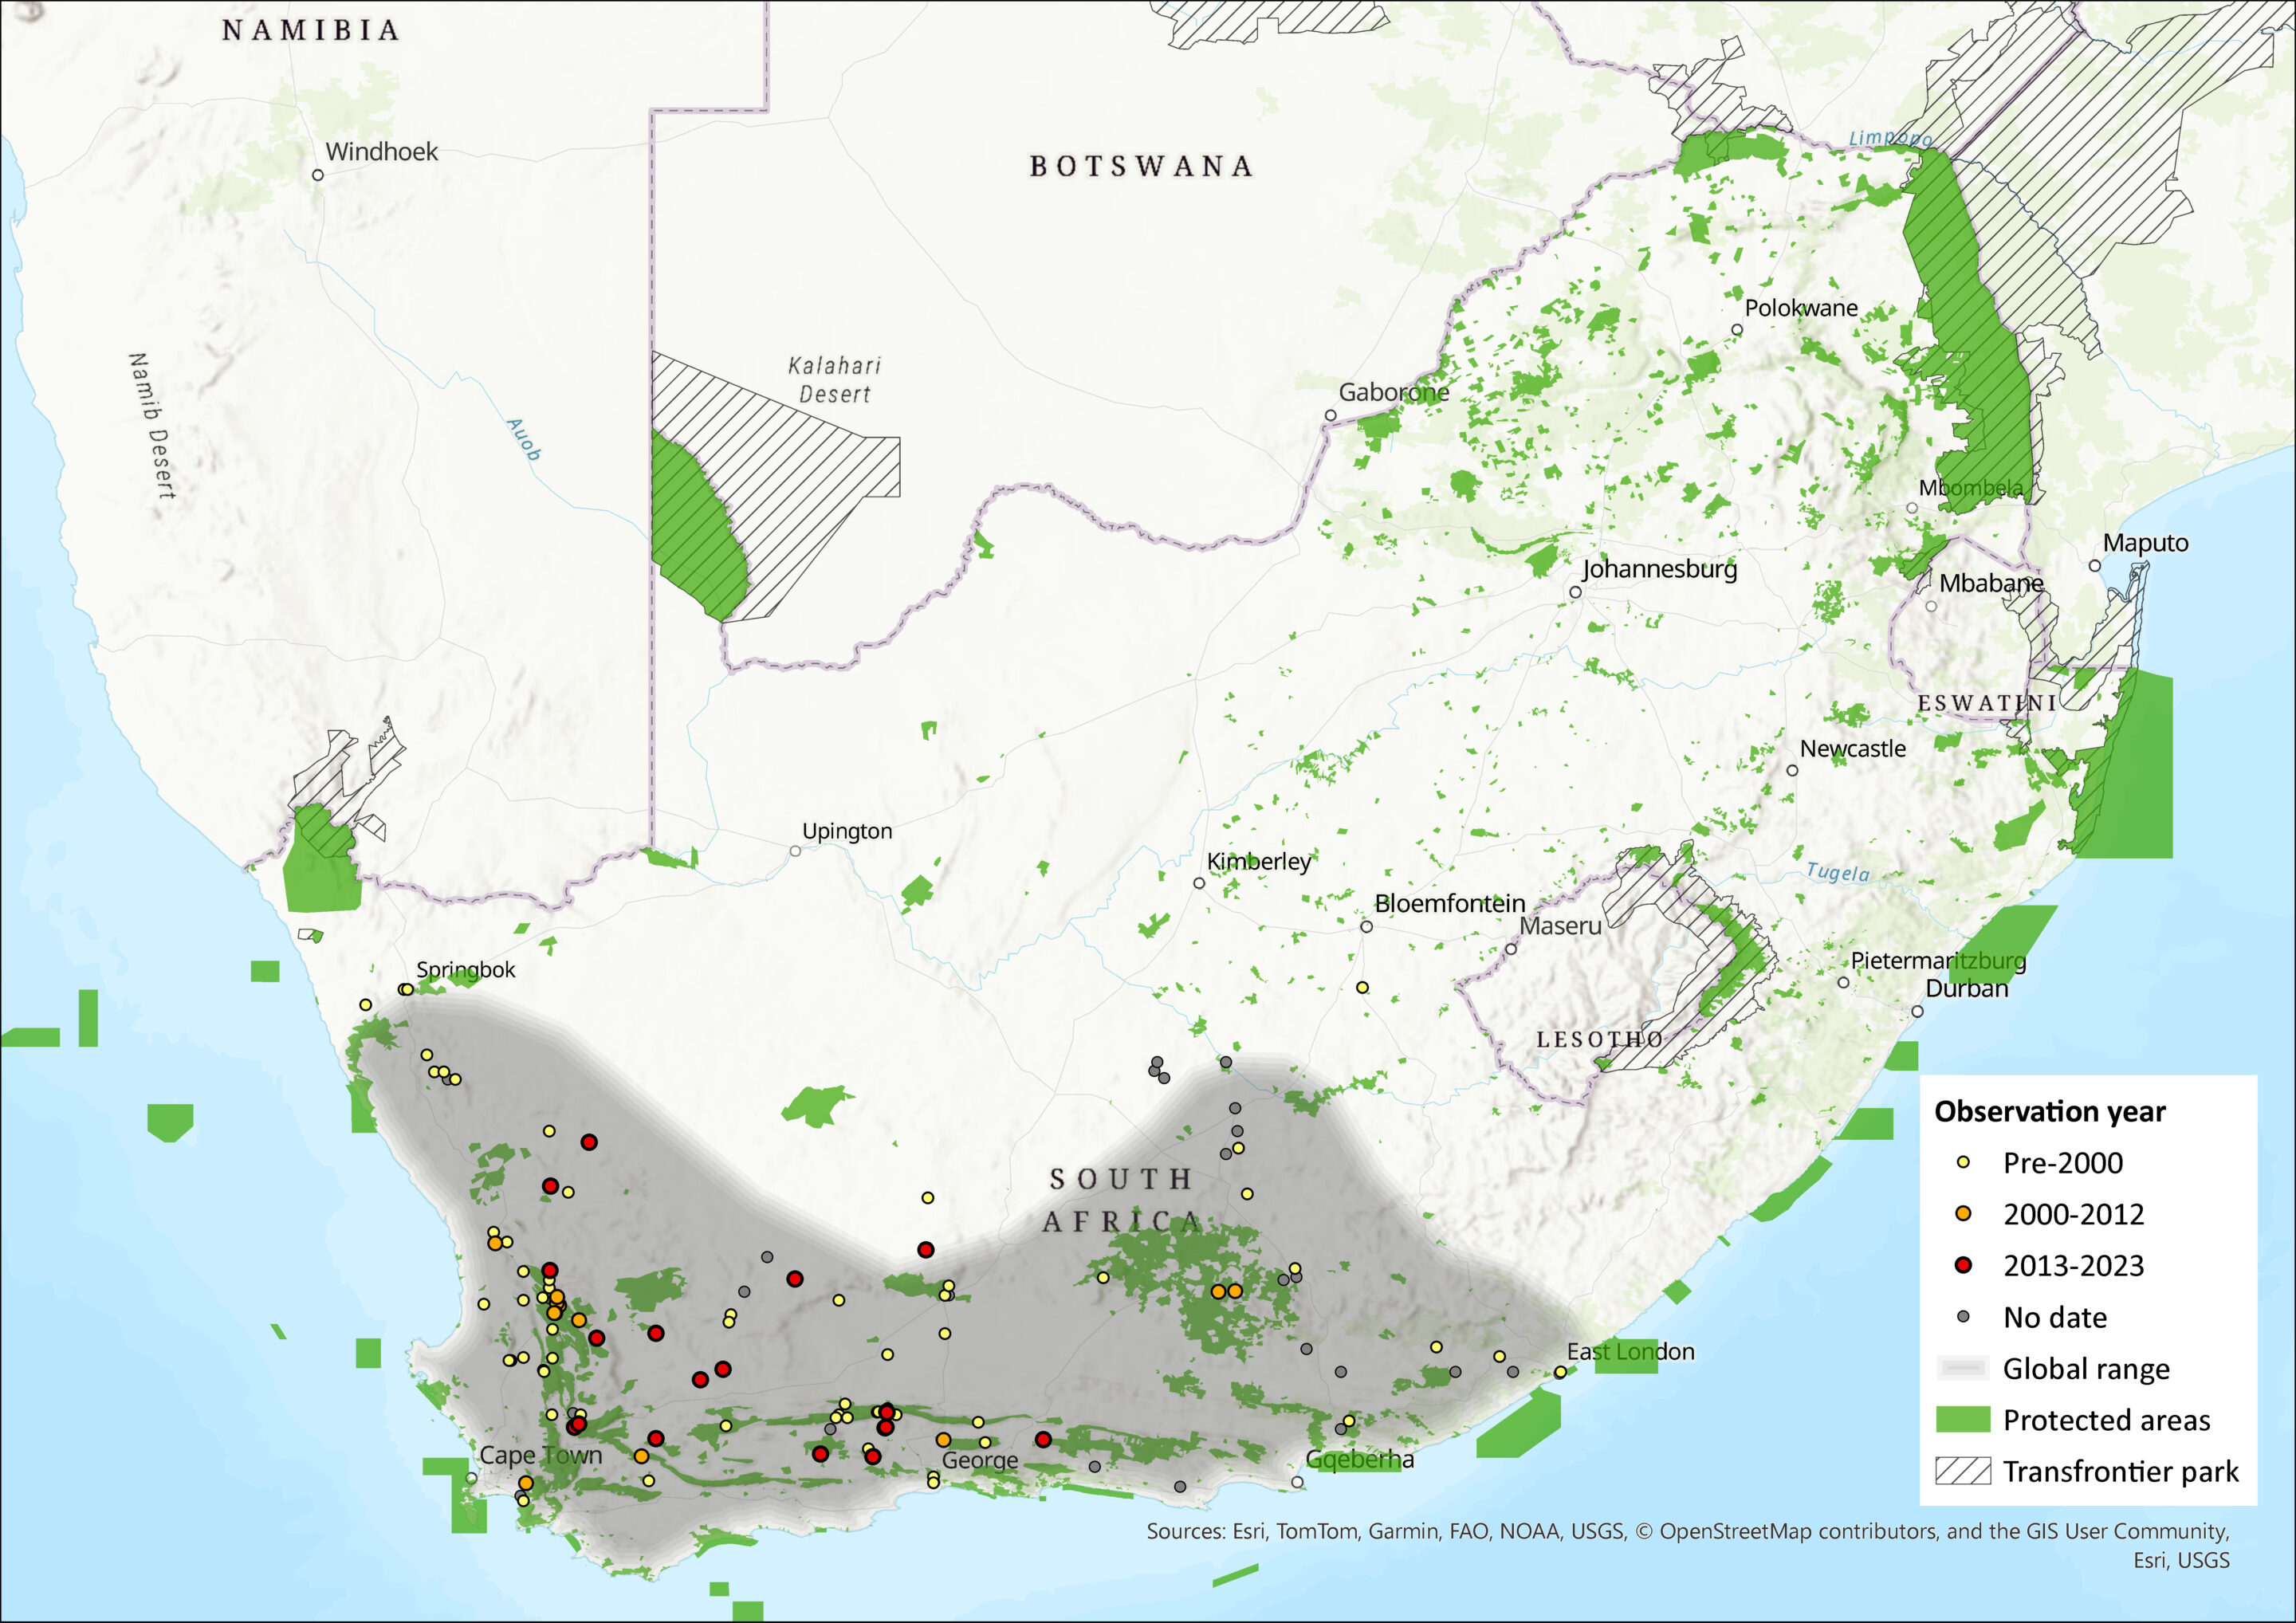Click the LESOTHO country label
This screenshot has height=1623, width=2296.
[1600, 1040]
